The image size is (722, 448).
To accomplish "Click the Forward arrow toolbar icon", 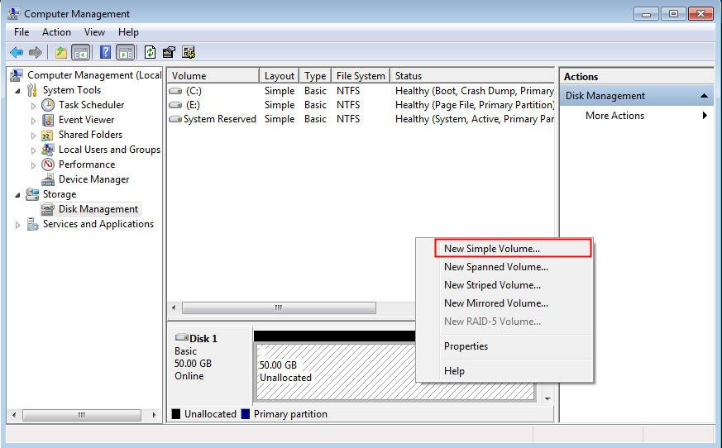I will [x=36, y=53].
